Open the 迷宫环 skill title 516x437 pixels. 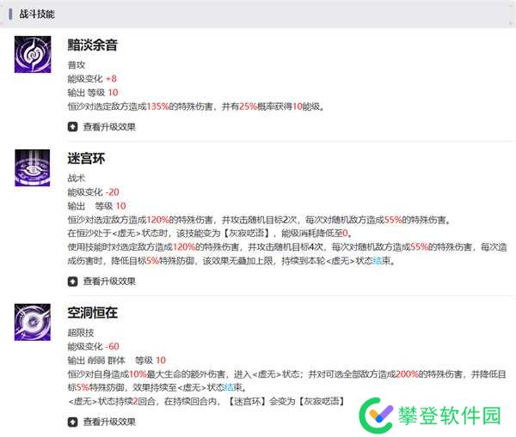[x=86, y=159]
